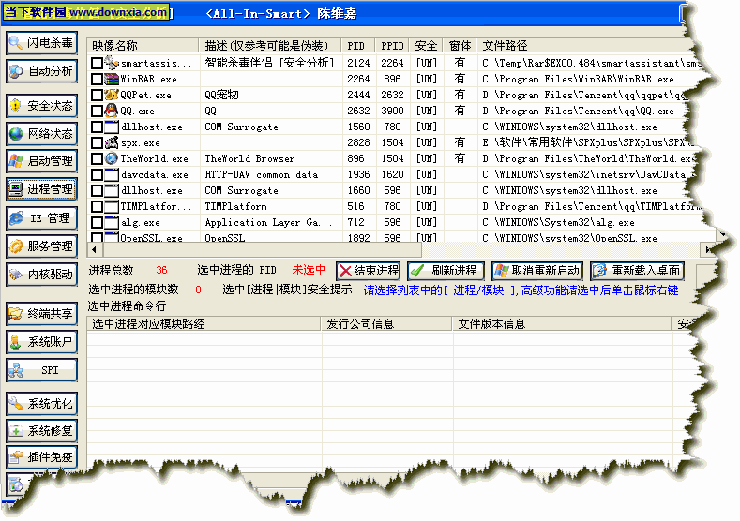Click the QQ.exe penguin icon
Viewport: 740px width, 521px height.
coord(112,111)
